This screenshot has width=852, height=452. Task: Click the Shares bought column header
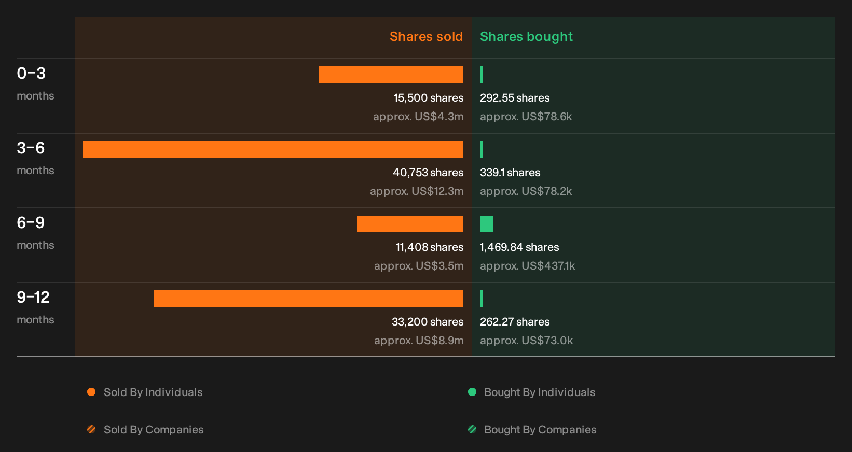point(526,37)
